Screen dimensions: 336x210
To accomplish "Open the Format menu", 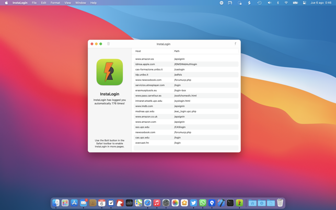I will click(x=55, y=3).
